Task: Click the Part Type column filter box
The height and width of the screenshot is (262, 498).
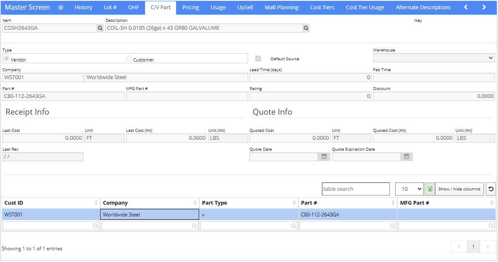Action: click(x=249, y=226)
